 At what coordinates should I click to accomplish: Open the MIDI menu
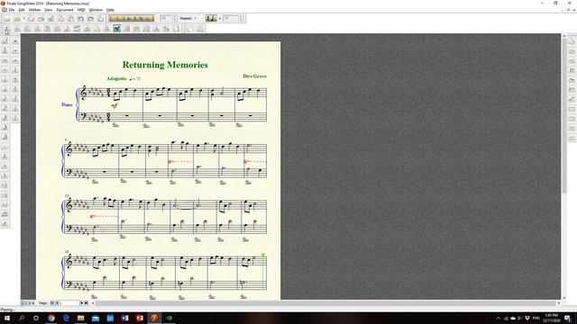[81, 10]
